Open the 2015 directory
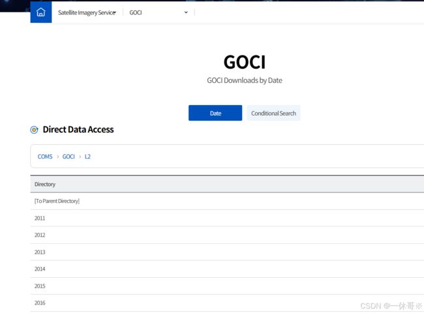424x313 pixels. click(x=40, y=286)
